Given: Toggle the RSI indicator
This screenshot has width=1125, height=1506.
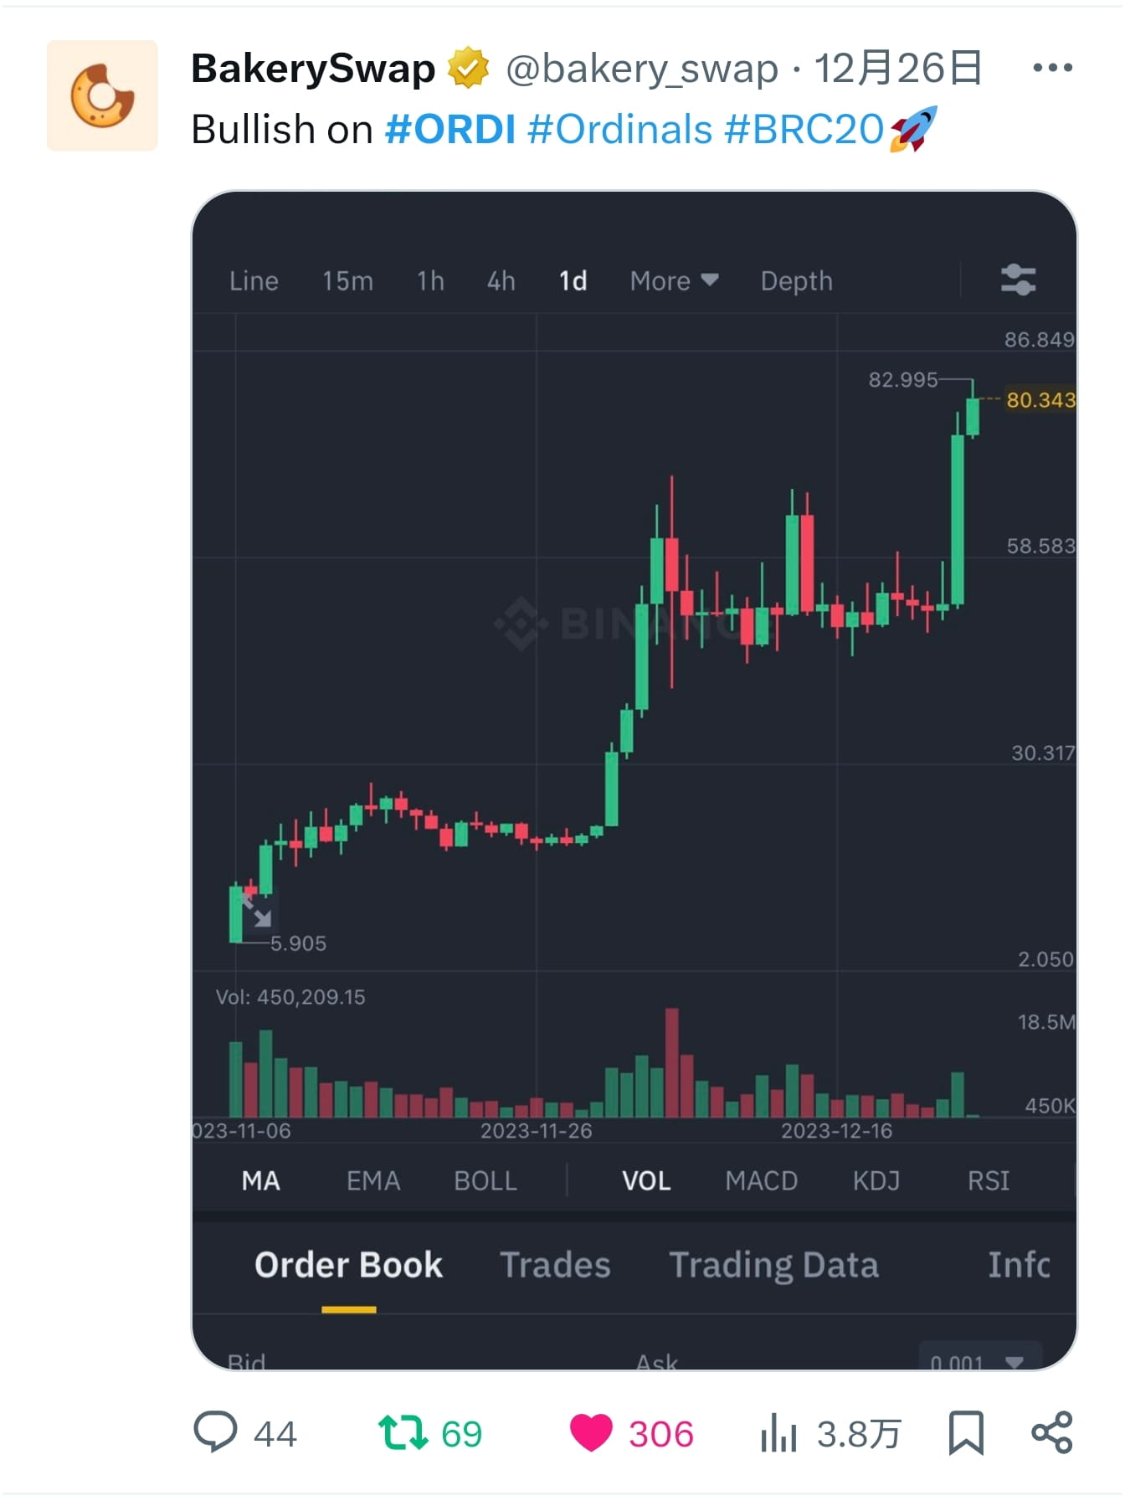Looking at the screenshot, I should pos(989,1180).
